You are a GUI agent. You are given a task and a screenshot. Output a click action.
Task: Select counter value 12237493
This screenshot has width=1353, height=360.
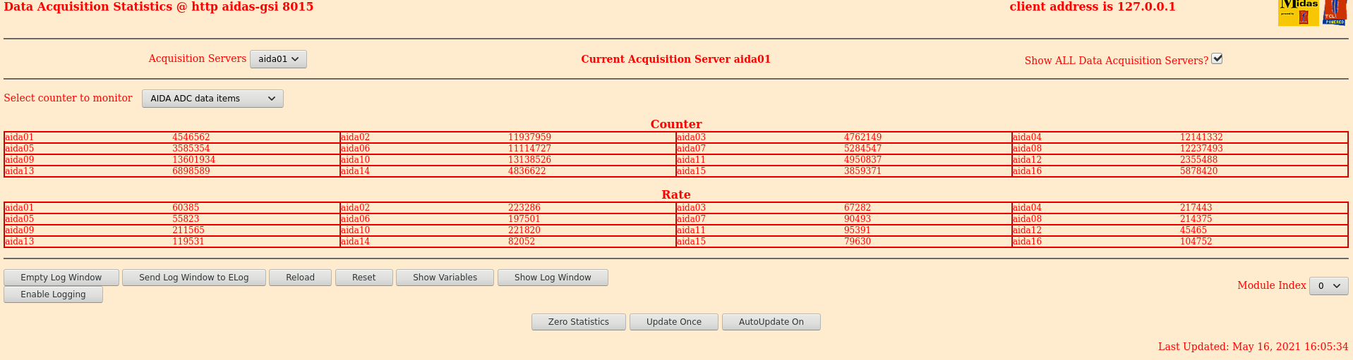(1201, 149)
